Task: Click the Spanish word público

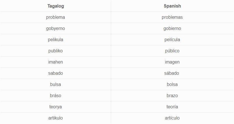Action: tap(172, 51)
